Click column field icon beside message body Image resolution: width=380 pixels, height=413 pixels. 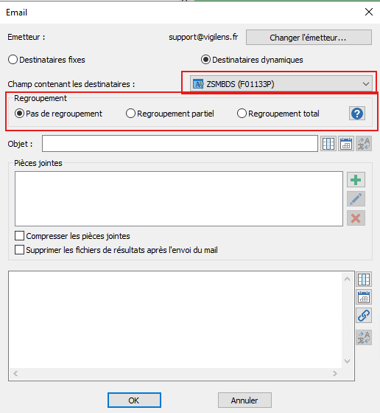tap(364, 280)
